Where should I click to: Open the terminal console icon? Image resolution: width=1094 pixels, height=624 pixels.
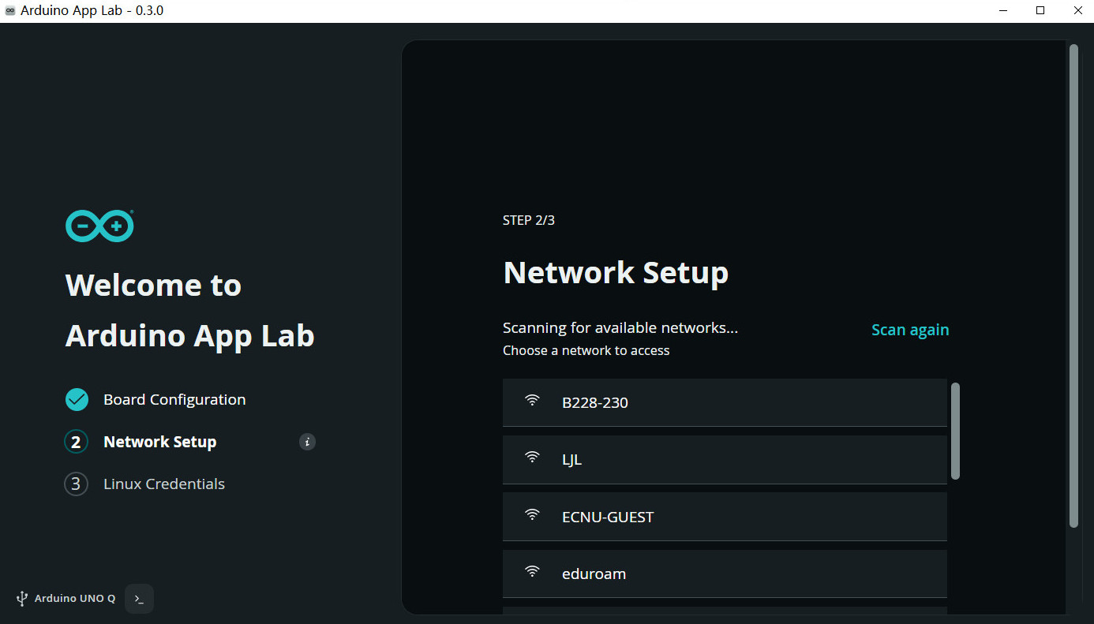point(139,599)
